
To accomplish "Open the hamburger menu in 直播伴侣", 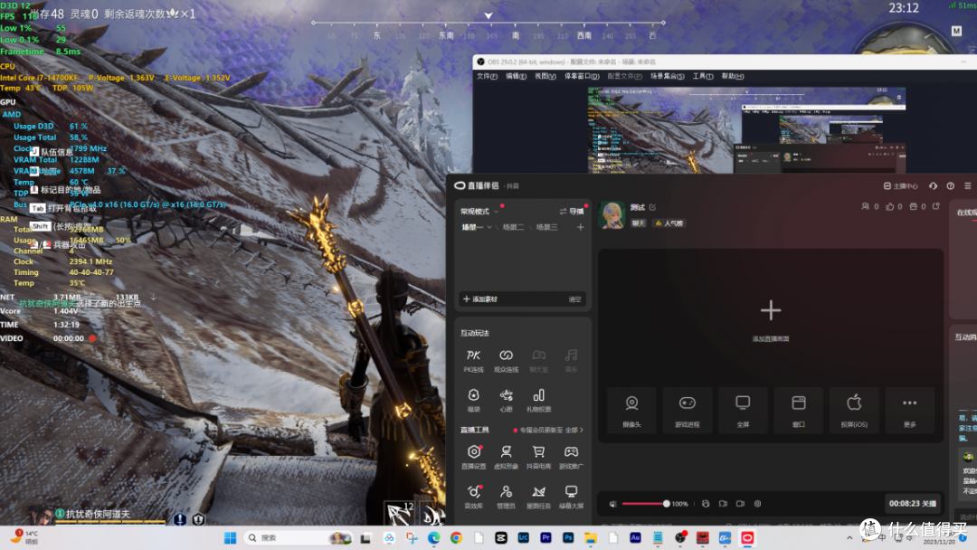I will (x=968, y=185).
